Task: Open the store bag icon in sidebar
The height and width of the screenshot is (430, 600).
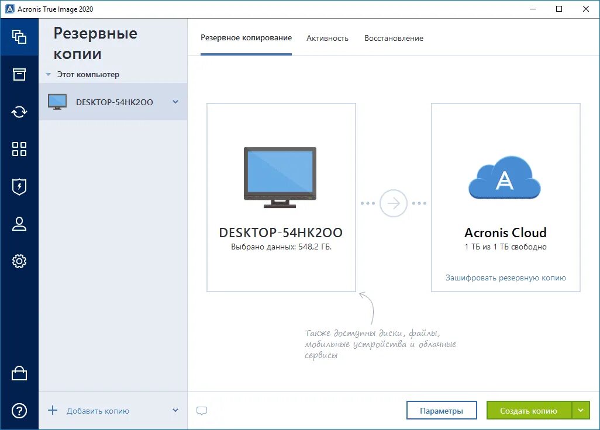Action: (x=19, y=373)
